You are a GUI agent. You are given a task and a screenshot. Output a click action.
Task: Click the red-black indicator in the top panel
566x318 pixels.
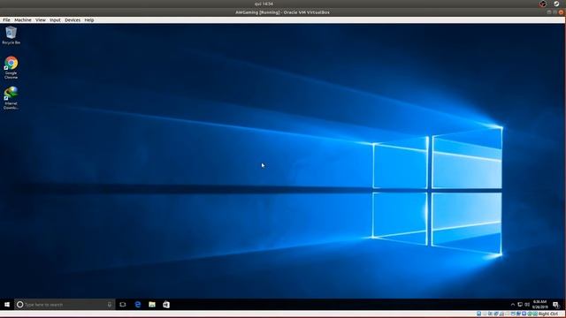pyautogui.click(x=543, y=4)
